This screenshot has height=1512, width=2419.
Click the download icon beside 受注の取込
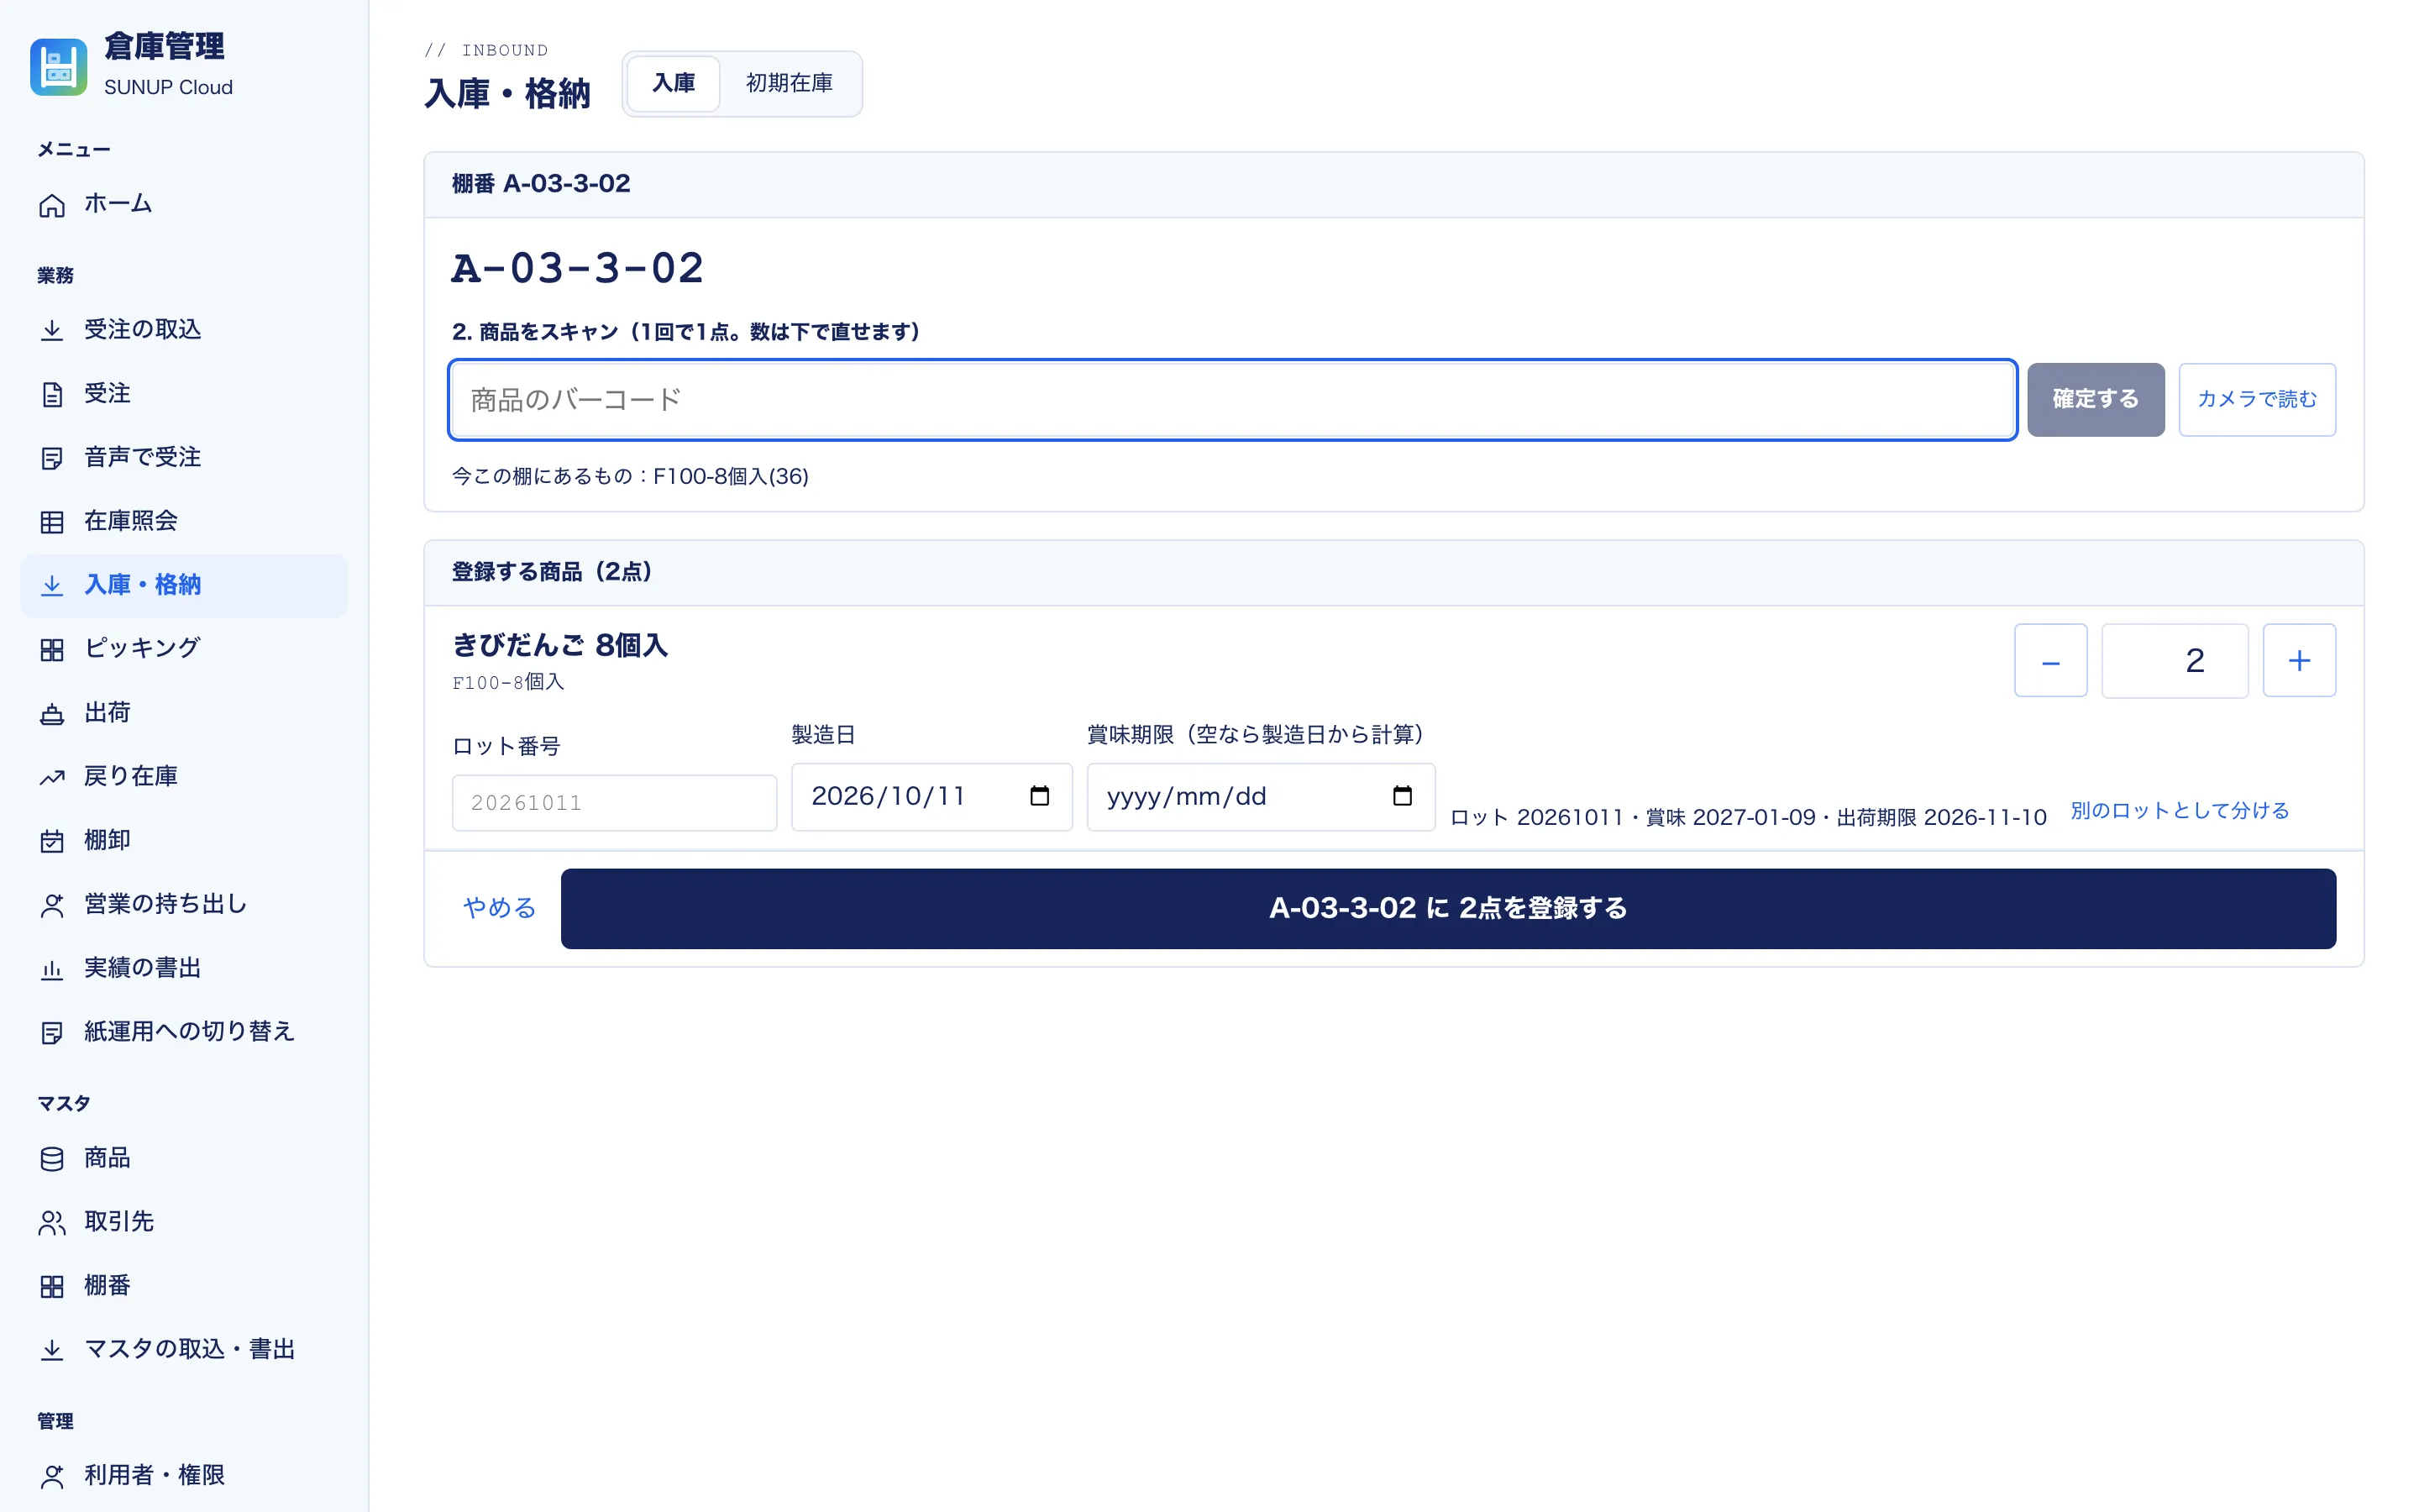pos(52,330)
